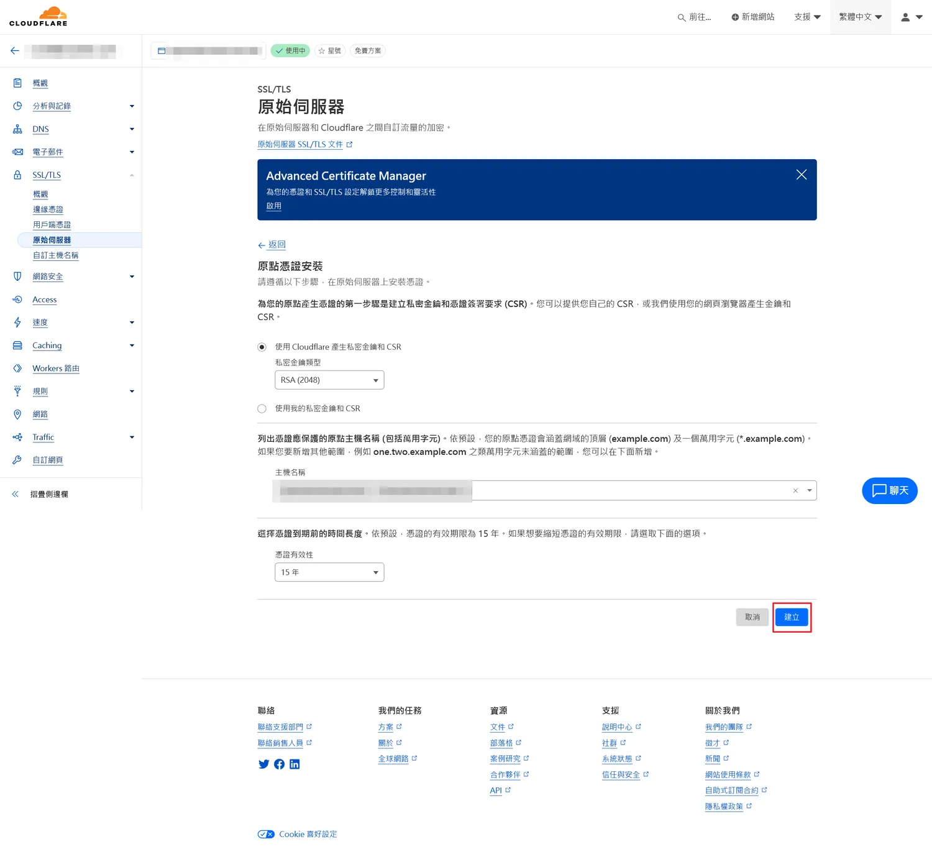Select 使用 Cloudflare 產生私密金鑰和 CSR option
The height and width of the screenshot is (857, 932).
click(262, 347)
